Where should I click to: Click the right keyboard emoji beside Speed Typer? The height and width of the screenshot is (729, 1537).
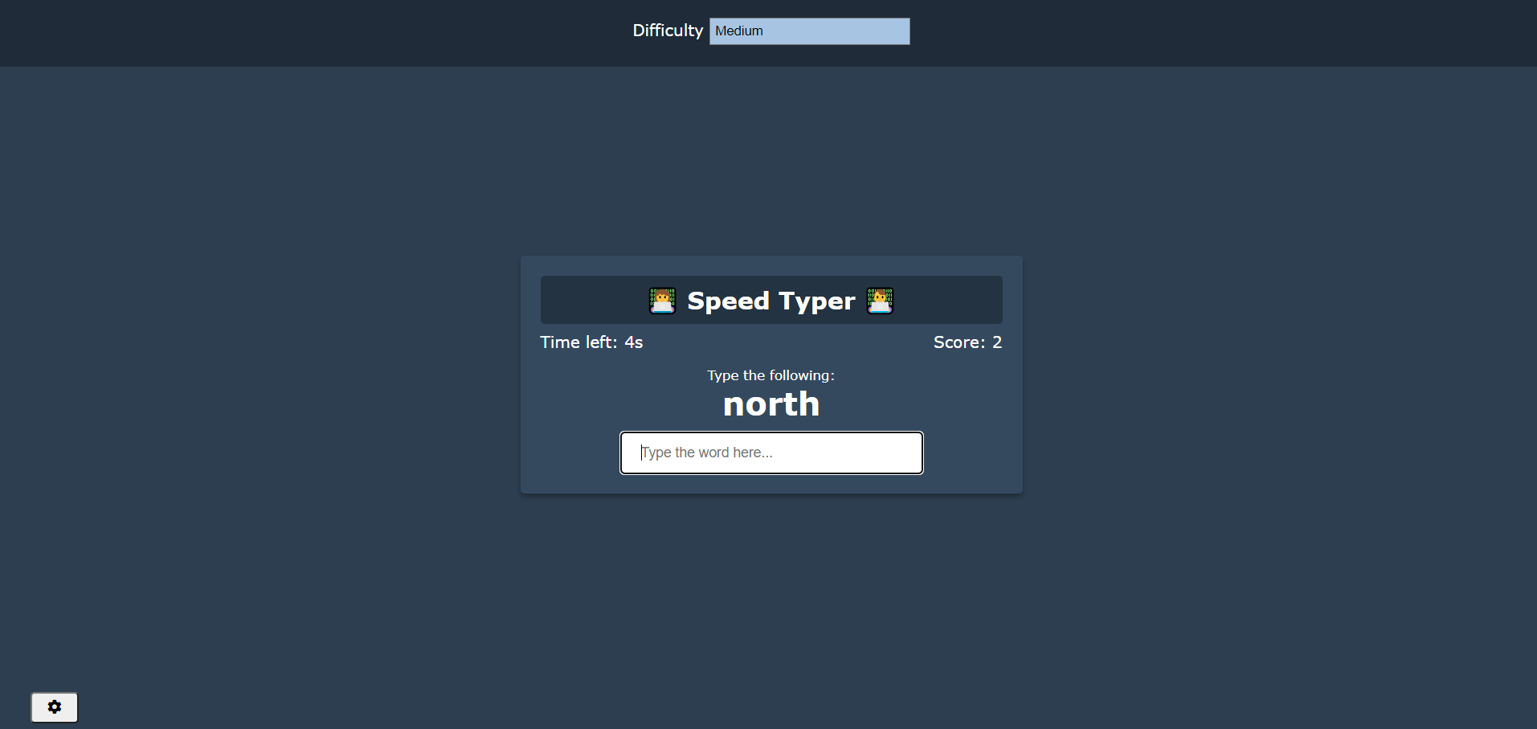coord(881,301)
